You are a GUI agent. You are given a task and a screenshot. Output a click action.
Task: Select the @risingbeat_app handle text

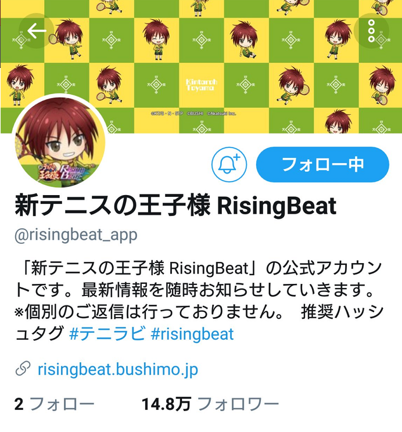76,235
